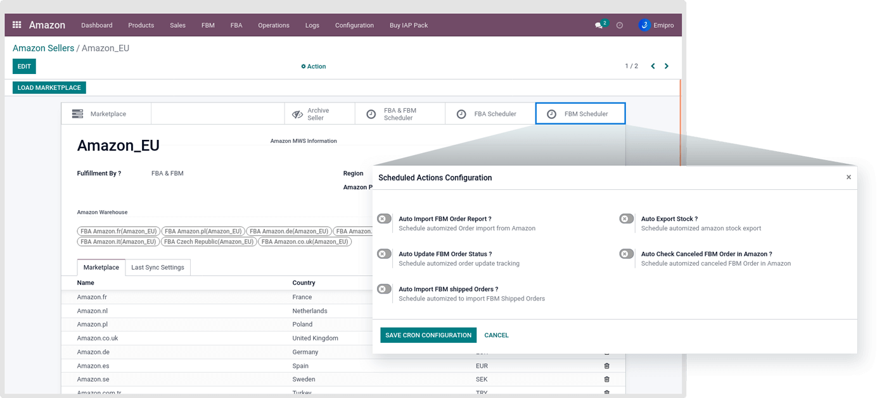Click trash icon for Amazon.se row
This screenshot has height=398, width=877.
tap(606, 380)
